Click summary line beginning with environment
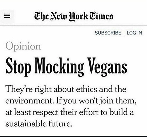This screenshot has height=137, width=147. coord(71,101)
